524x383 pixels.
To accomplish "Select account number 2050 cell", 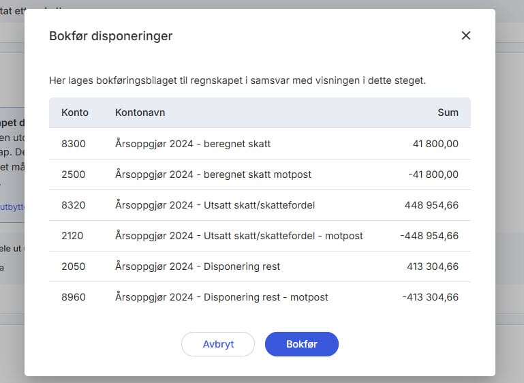I will 74,266.
